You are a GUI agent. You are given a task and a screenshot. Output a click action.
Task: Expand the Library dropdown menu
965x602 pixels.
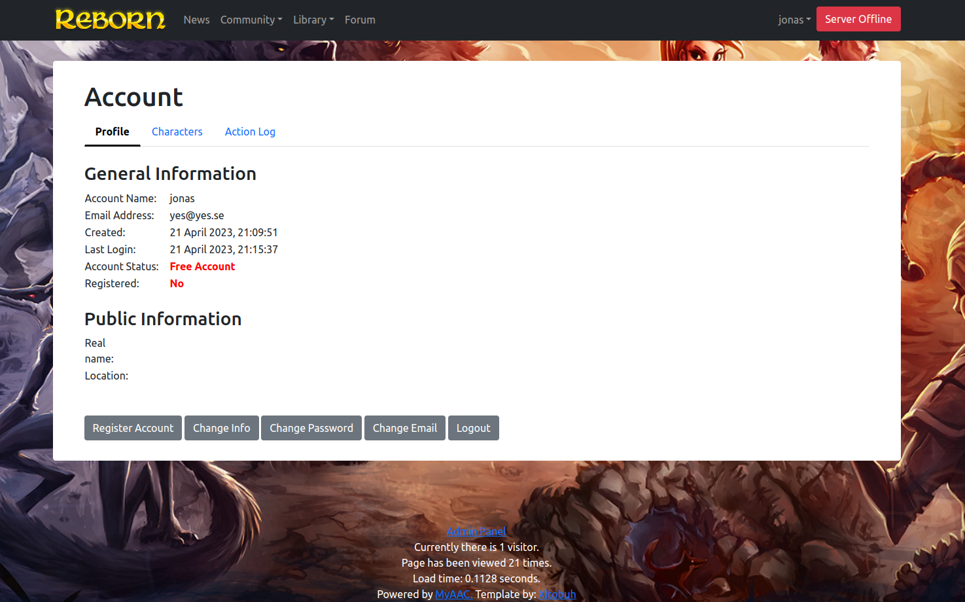tap(313, 20)
